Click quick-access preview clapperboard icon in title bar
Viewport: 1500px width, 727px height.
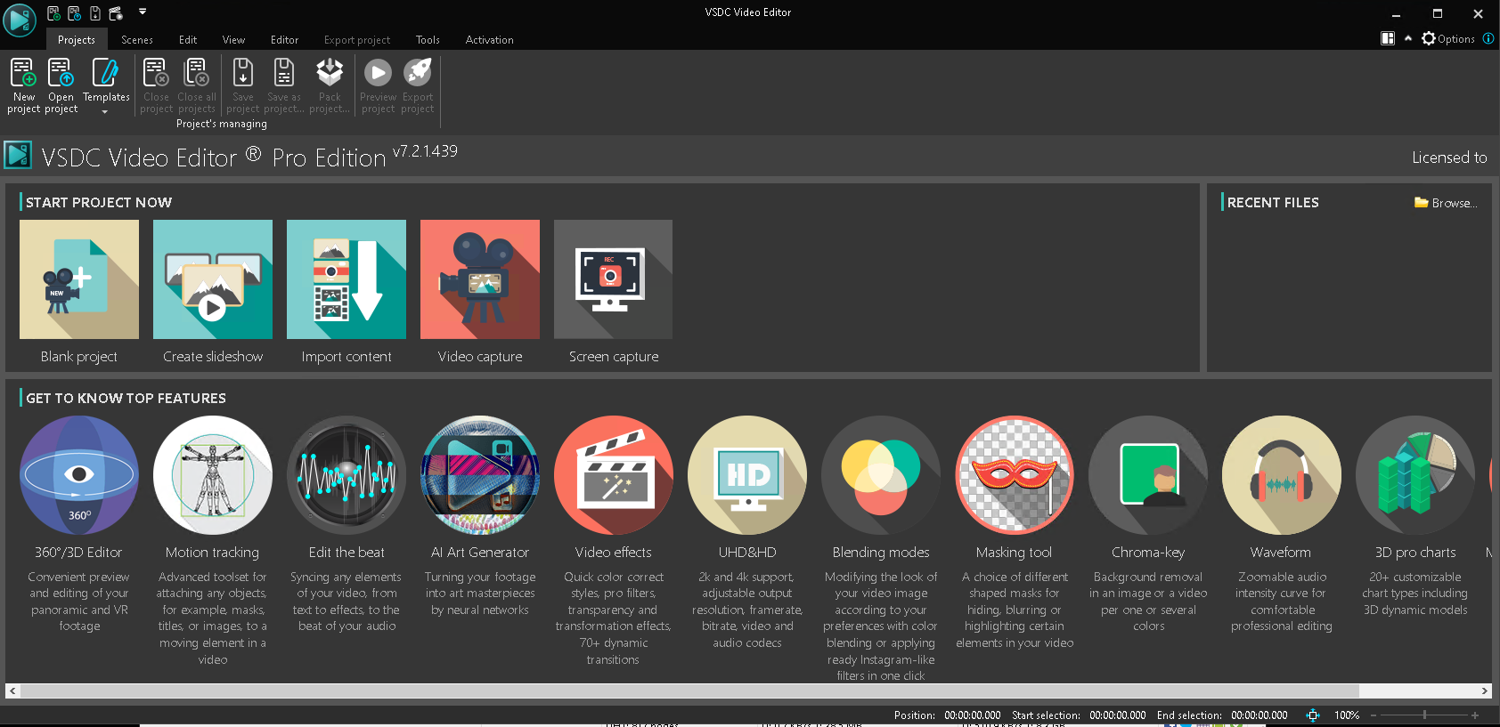pos(116,13)
